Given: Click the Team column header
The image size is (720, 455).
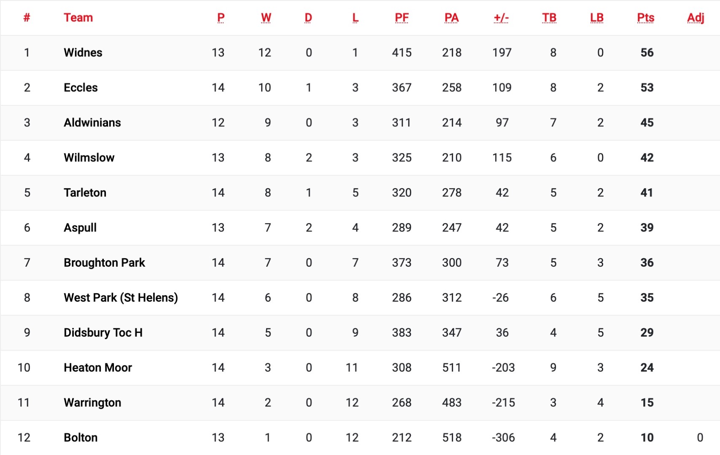Looking at the screenshot, I should pos(78,18).
